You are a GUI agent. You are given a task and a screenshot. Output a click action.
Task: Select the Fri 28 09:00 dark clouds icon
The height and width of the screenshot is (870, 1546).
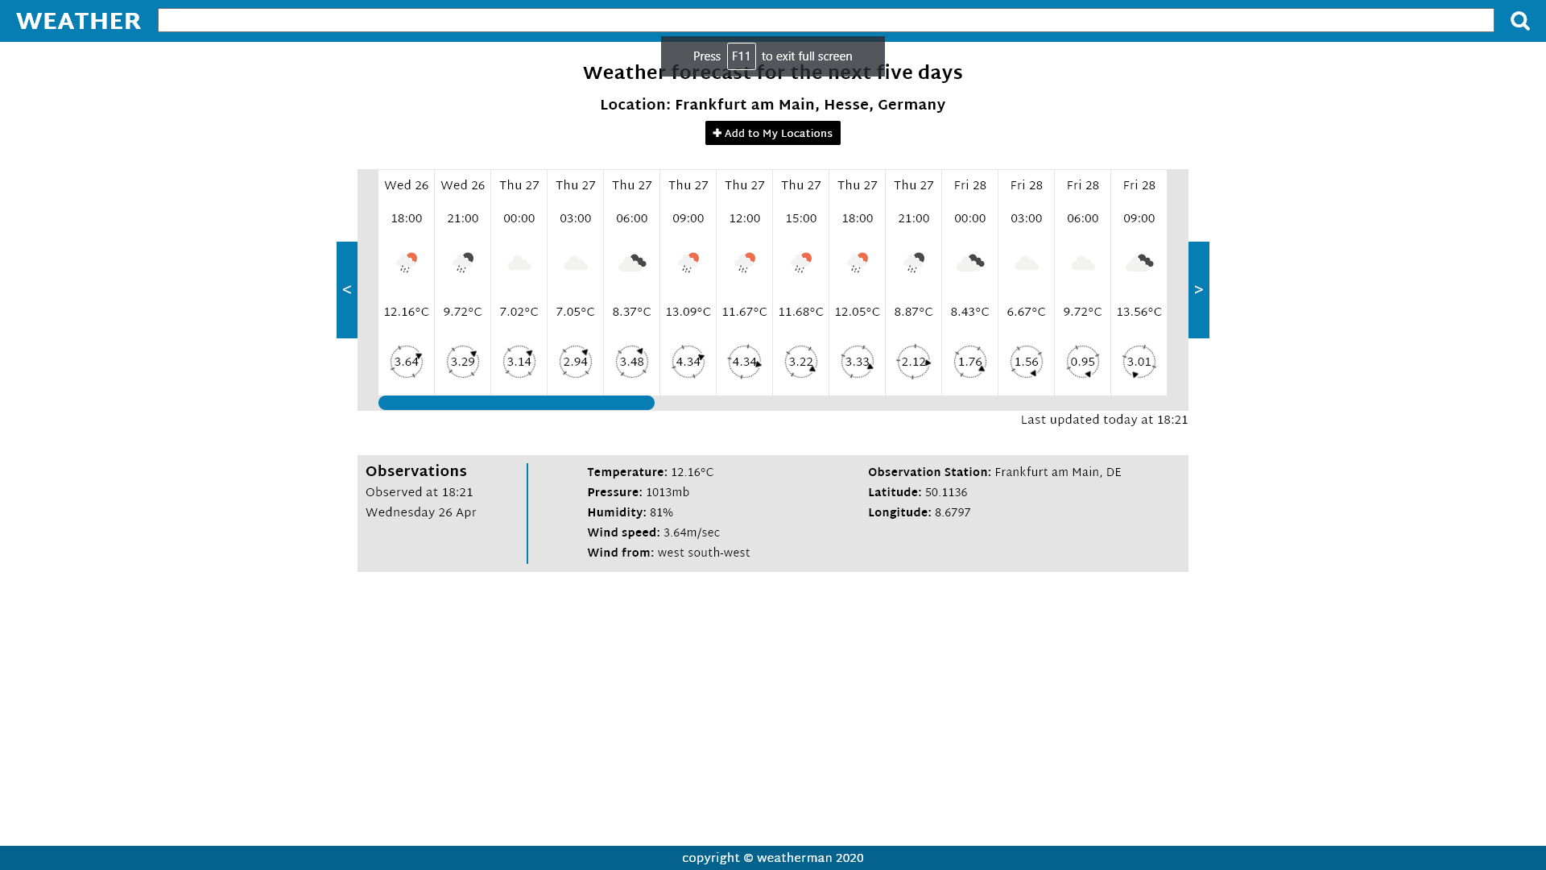[1139, 263]
